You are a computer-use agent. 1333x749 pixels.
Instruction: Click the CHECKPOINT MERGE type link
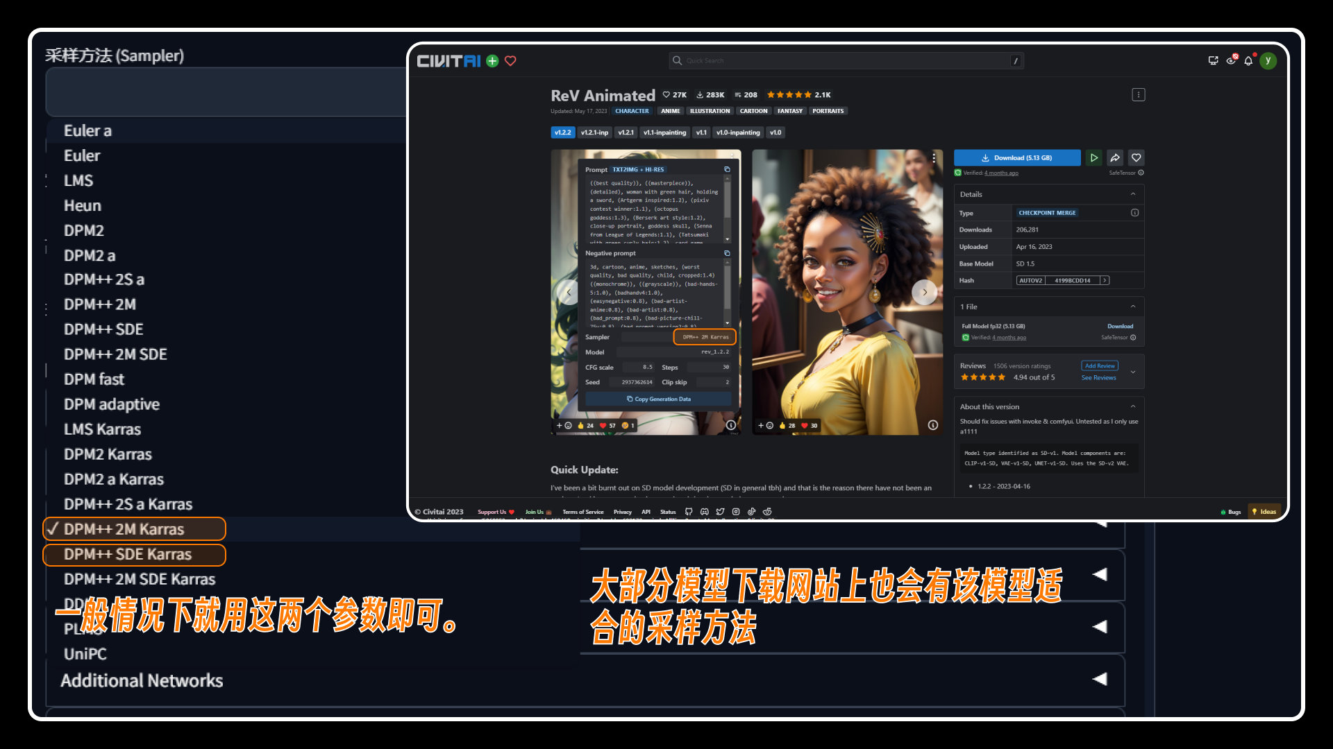coord(1048,212)
